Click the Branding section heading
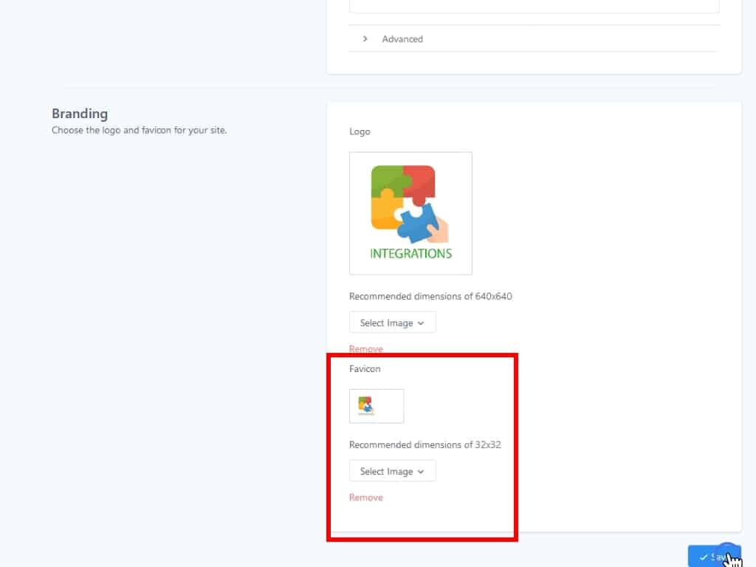 coord(80,114)
